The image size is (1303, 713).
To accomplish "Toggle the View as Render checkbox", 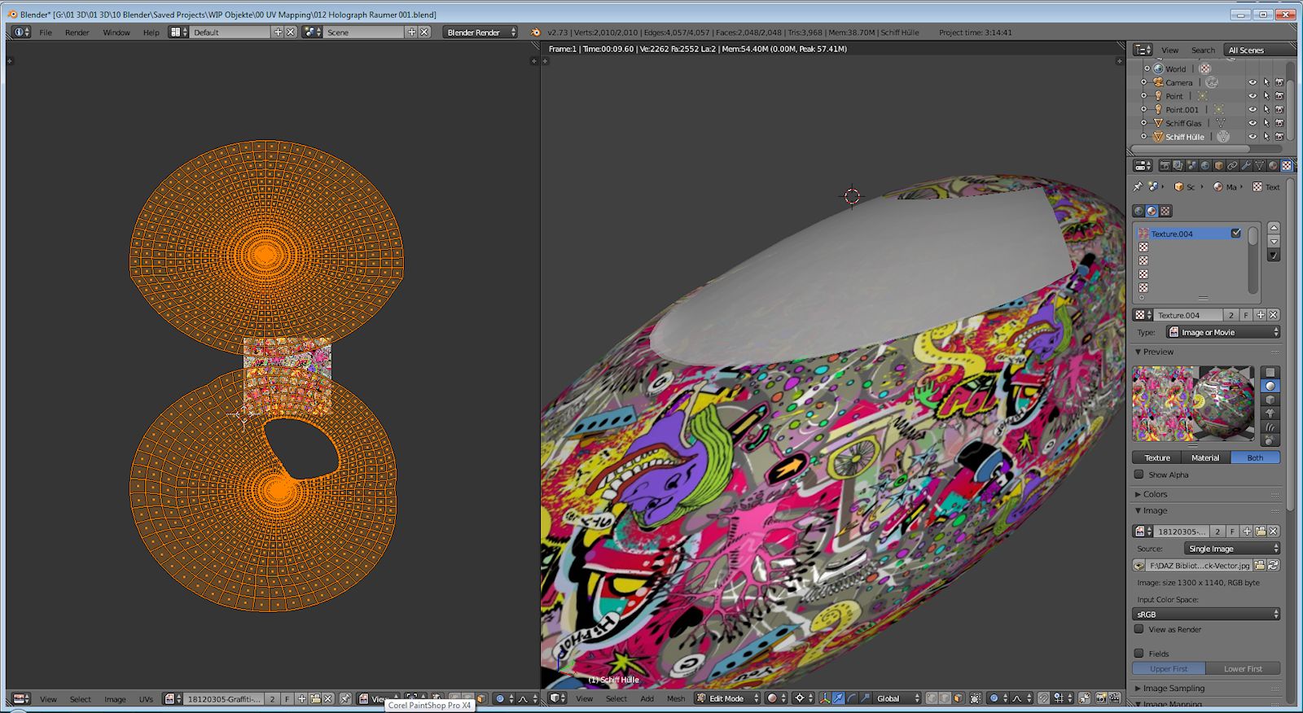I will click(1139, 629).
